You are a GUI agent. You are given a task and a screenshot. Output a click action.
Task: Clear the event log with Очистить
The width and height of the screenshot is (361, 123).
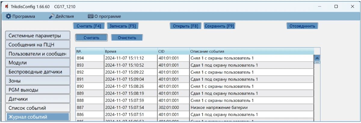[x=127, y=38]
